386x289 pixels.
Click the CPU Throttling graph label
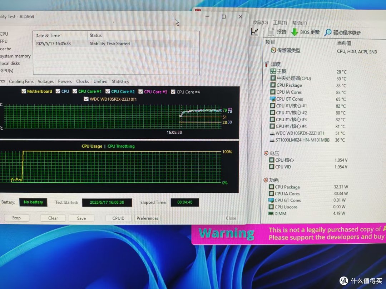coord(121,146)
